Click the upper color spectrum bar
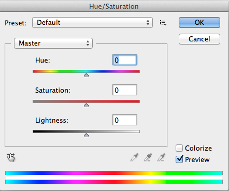 point(114,173)
